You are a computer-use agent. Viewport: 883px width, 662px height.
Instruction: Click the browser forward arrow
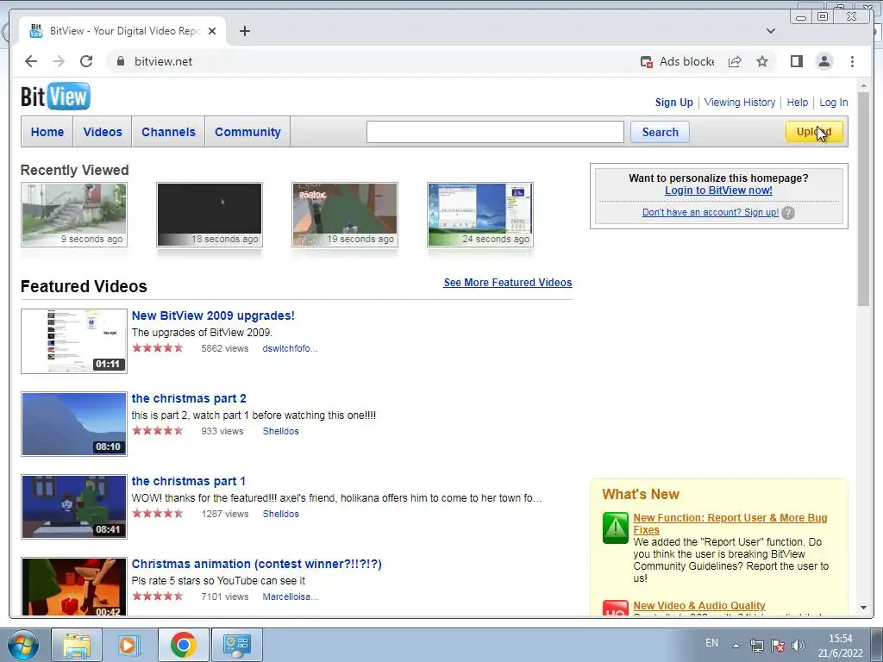[x=59, y=61]
